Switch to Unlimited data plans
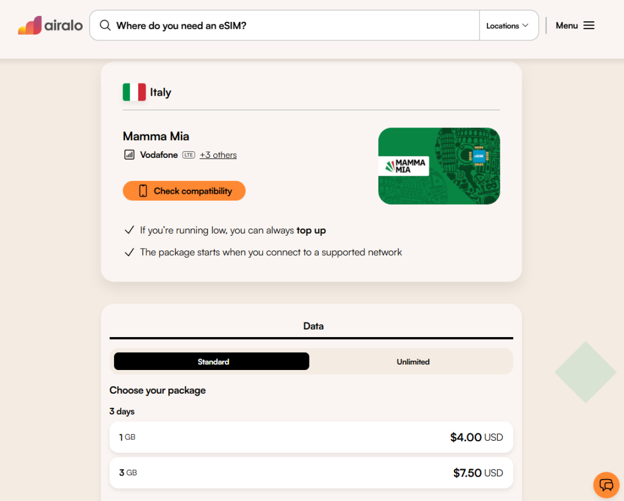 (x=413, y=361)
